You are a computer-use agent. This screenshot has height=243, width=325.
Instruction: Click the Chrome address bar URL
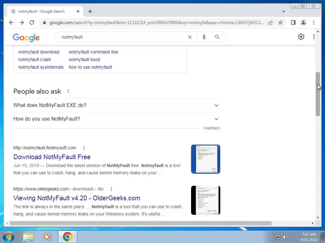[156, 22]
